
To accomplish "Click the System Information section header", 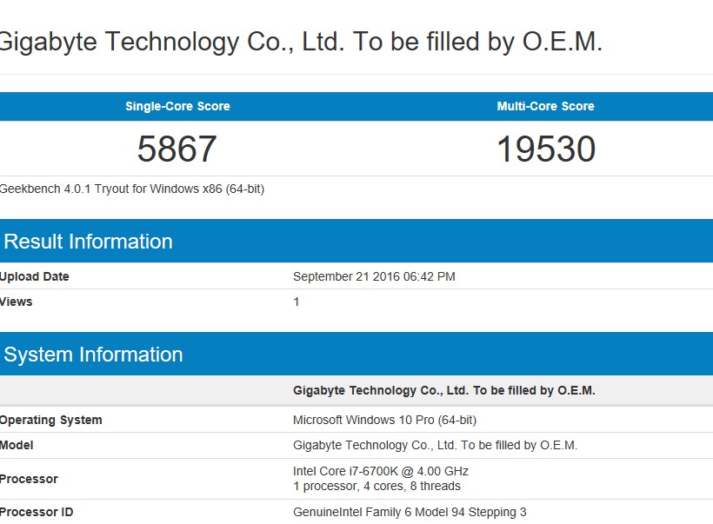I will (x=93, y=355).
